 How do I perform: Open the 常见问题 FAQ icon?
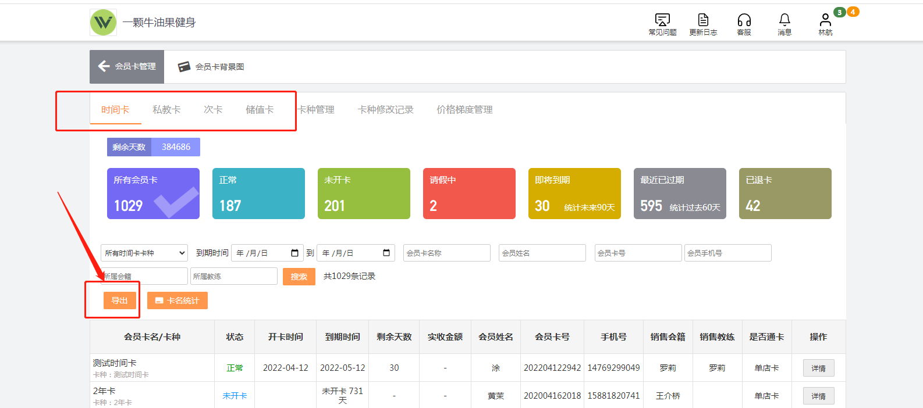pyautogui.click(x=662, y=21)
